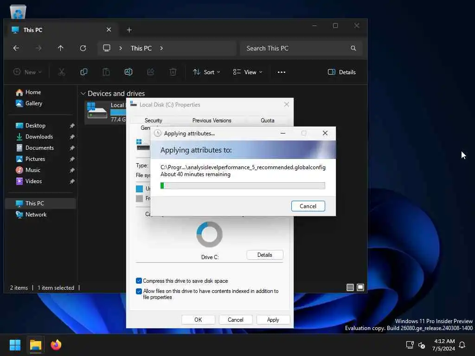Close the This PC tab
Image resolution: width=475 pixels, height=356 pixels.
pyautogui.click(x=109, y=30)
